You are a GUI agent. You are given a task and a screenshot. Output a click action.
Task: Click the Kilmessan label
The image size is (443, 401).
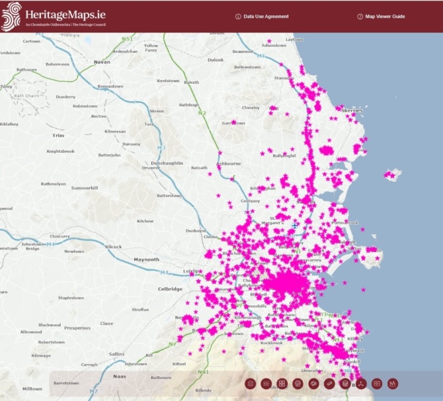[x=115, y=132]
